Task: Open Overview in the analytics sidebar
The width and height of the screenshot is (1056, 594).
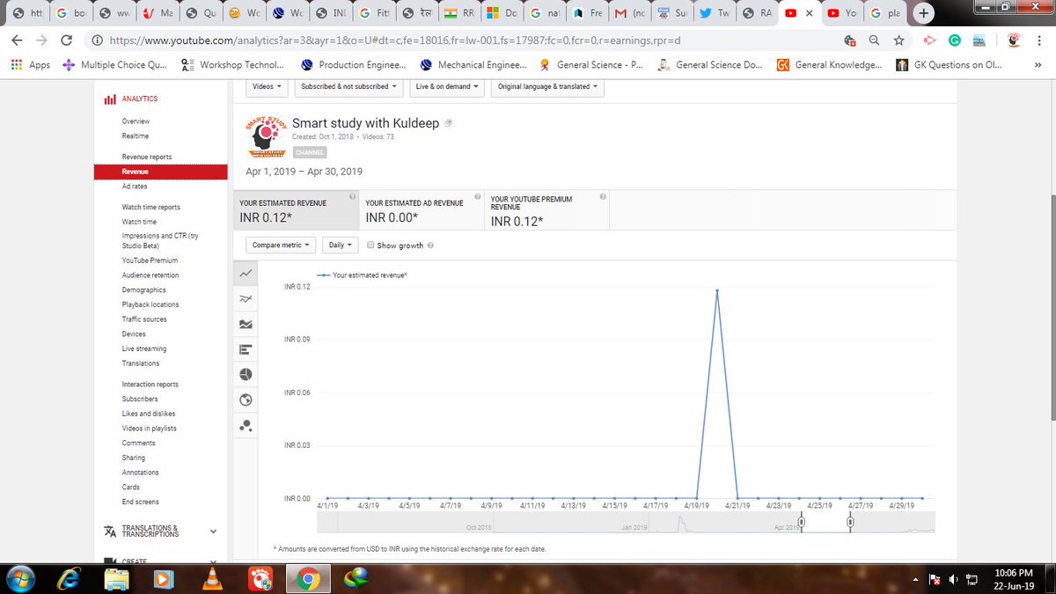Action: (136, 121)
